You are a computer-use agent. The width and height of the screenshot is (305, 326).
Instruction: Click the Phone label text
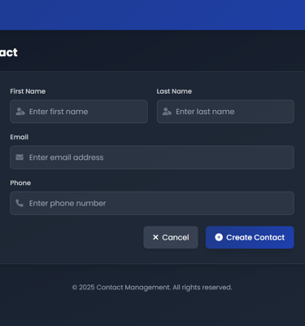20,183
